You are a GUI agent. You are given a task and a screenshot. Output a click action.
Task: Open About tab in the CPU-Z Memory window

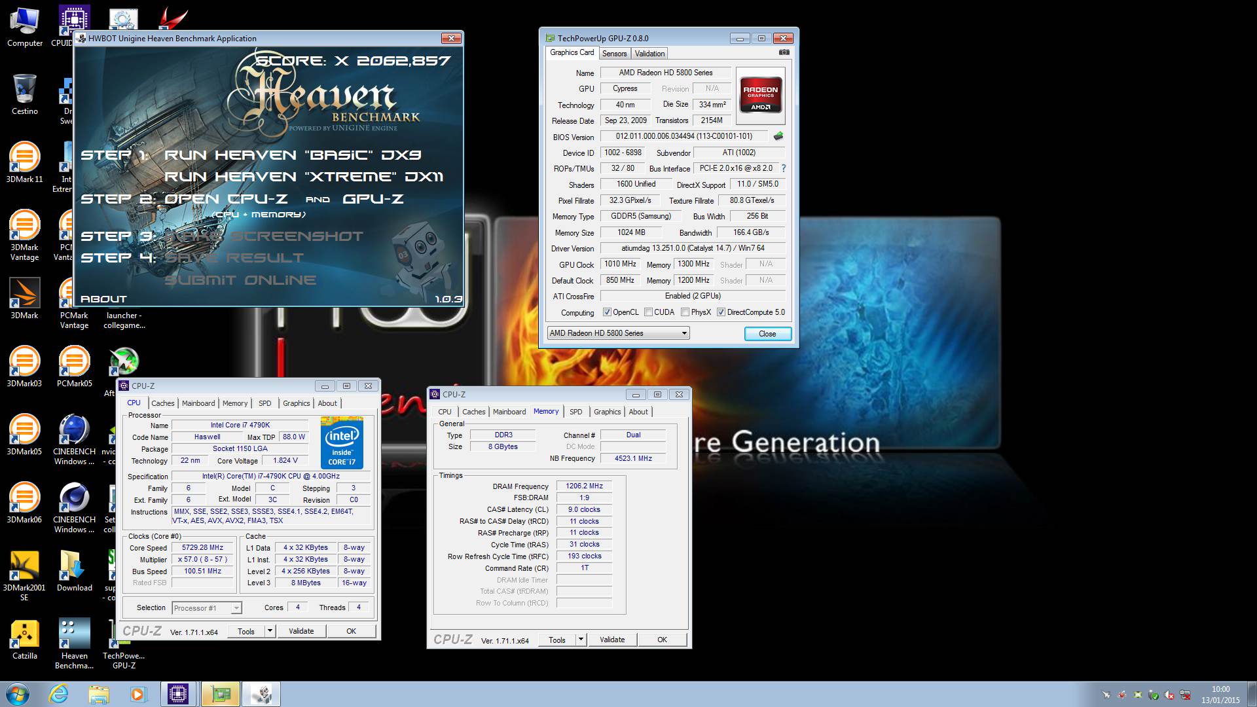(638, 412)
